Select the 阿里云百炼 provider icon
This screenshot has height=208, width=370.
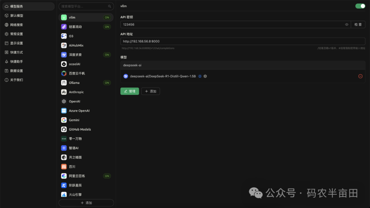click(64, 176)
